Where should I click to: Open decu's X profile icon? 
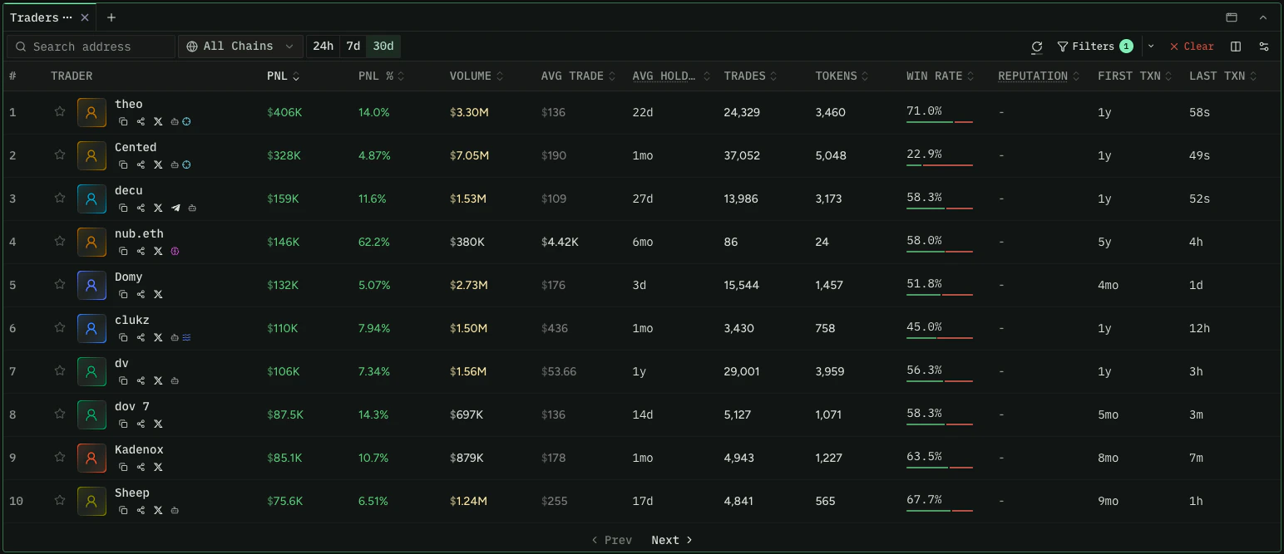pyautogui.click(x=158, y=208)
